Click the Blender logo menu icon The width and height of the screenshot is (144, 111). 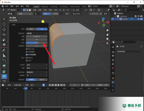click(3, 6)
